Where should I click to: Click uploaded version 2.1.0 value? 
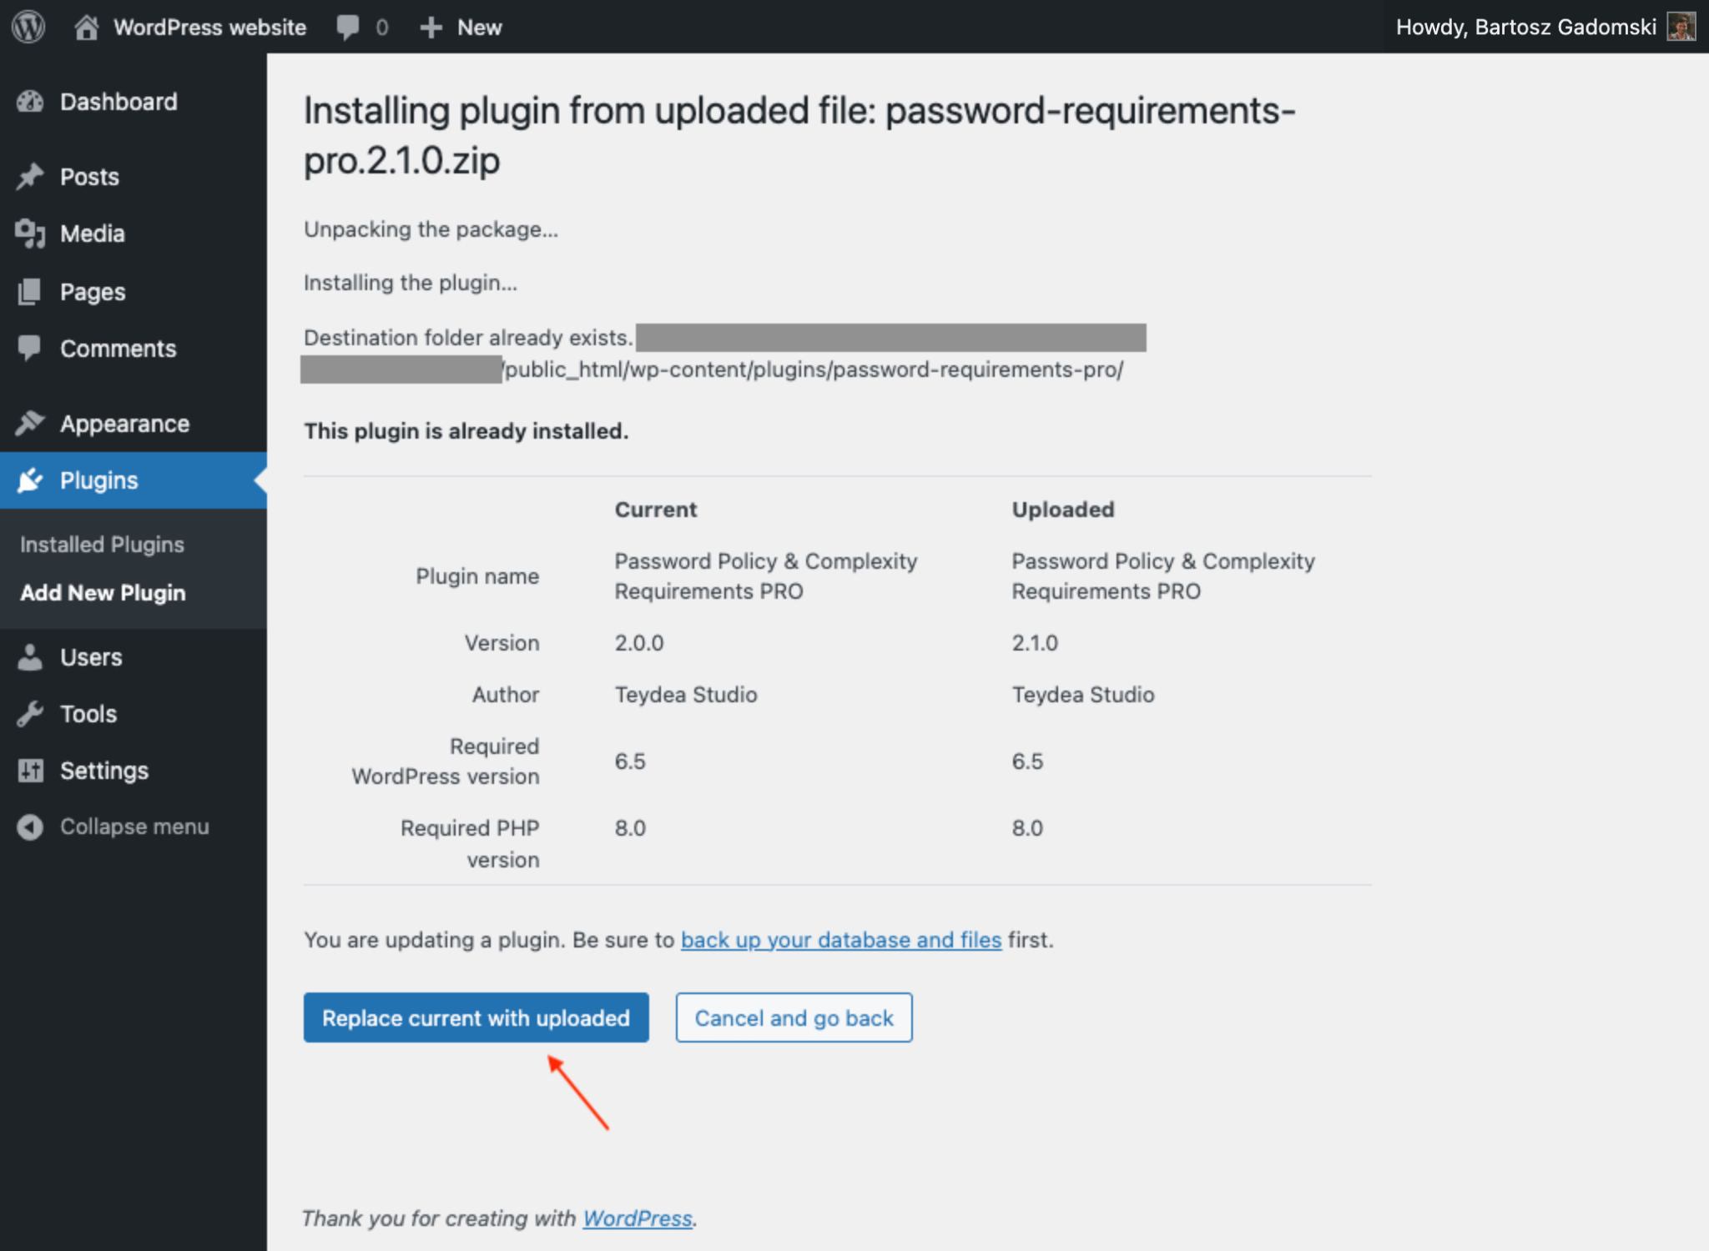1035,643
